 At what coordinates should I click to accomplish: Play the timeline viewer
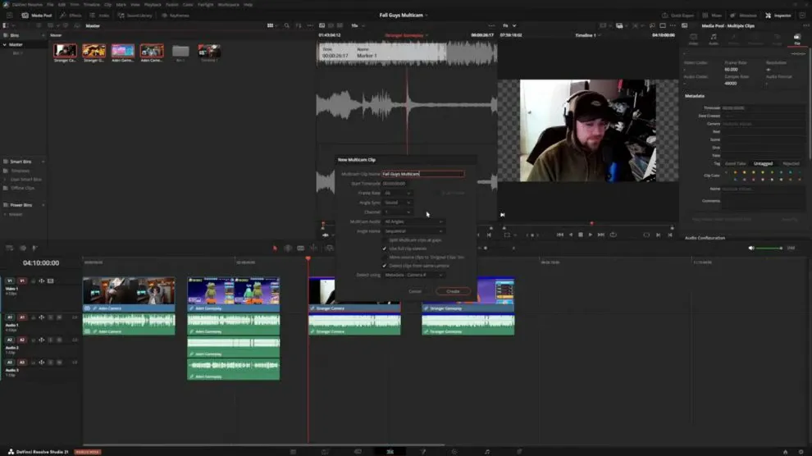point(590,235)
